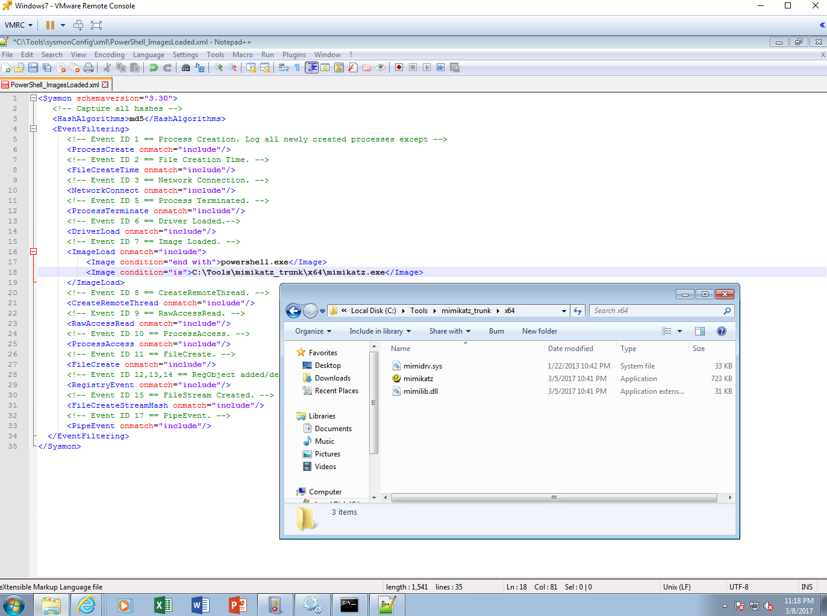Click the Burn button in Explorer
This screenshot has height=616, width=827.
[496, 331]
